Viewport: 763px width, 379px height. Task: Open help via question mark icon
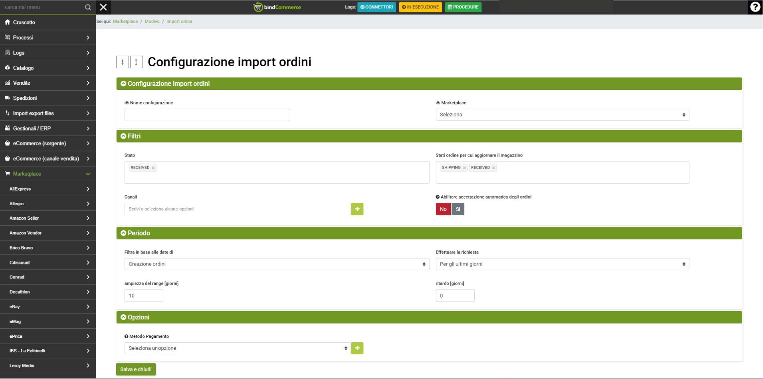coord(755,7)
